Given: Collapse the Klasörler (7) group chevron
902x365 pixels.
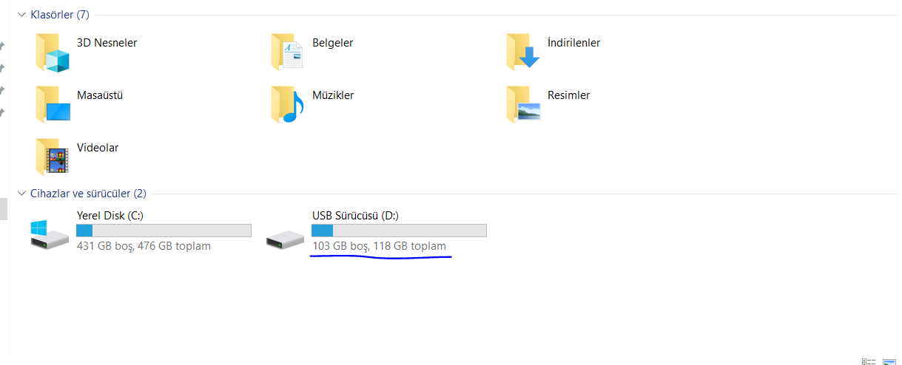Looking at the screenshot, I should click(x=21, y=15).
